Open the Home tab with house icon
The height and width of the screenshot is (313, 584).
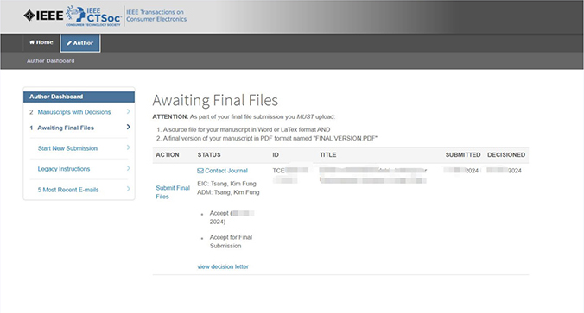tap(41, 42)
